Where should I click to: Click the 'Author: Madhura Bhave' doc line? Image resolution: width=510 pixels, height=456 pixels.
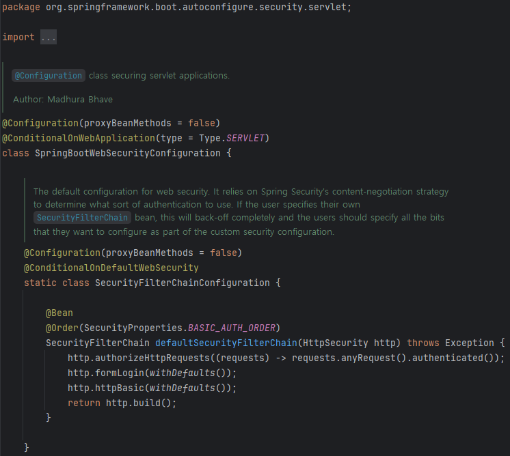tap(63, 100)
